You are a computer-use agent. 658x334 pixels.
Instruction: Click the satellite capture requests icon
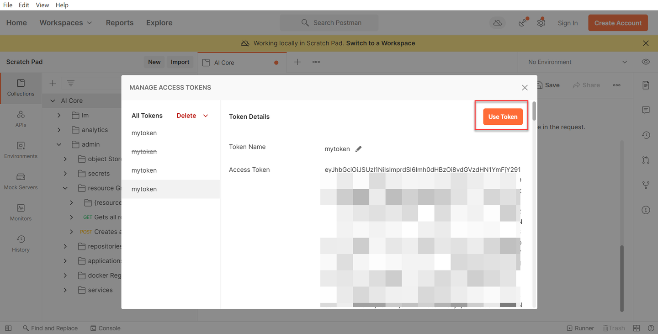click(x=523, y=23)
